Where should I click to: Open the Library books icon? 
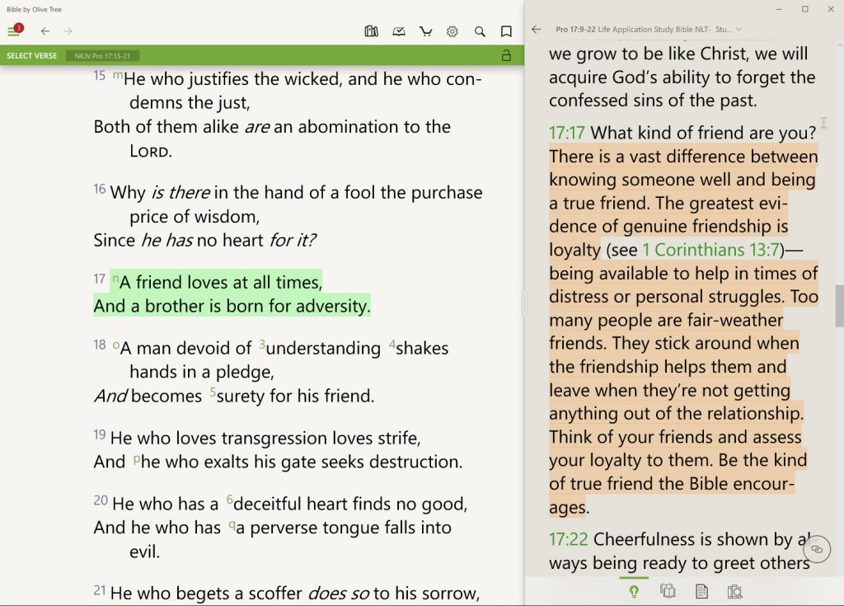pyautogui.click(x=371, y=31)
